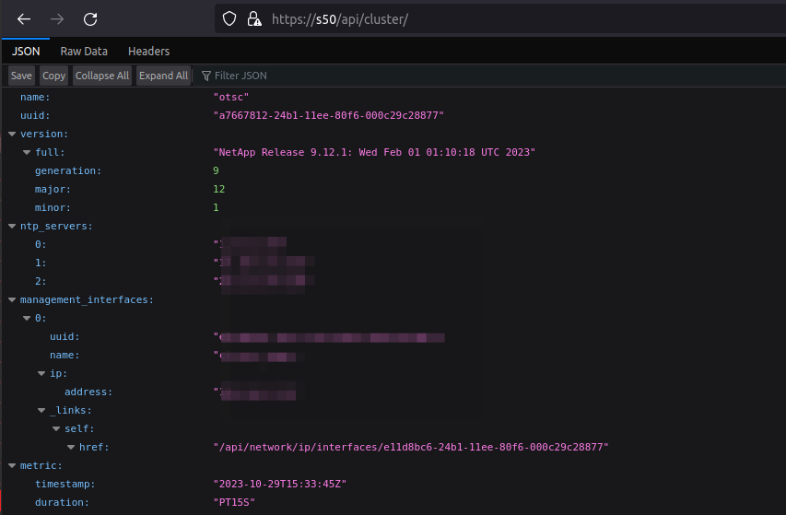Click the browser back arrow
This screenshot has height=515, width=786.
click(24, 18)
